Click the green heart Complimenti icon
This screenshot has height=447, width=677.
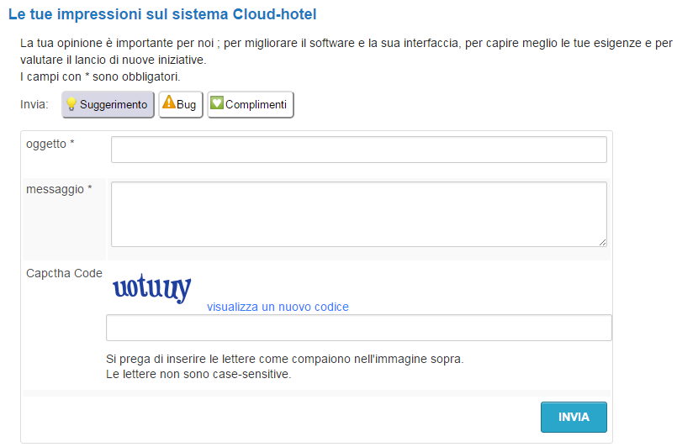[217, 103]
